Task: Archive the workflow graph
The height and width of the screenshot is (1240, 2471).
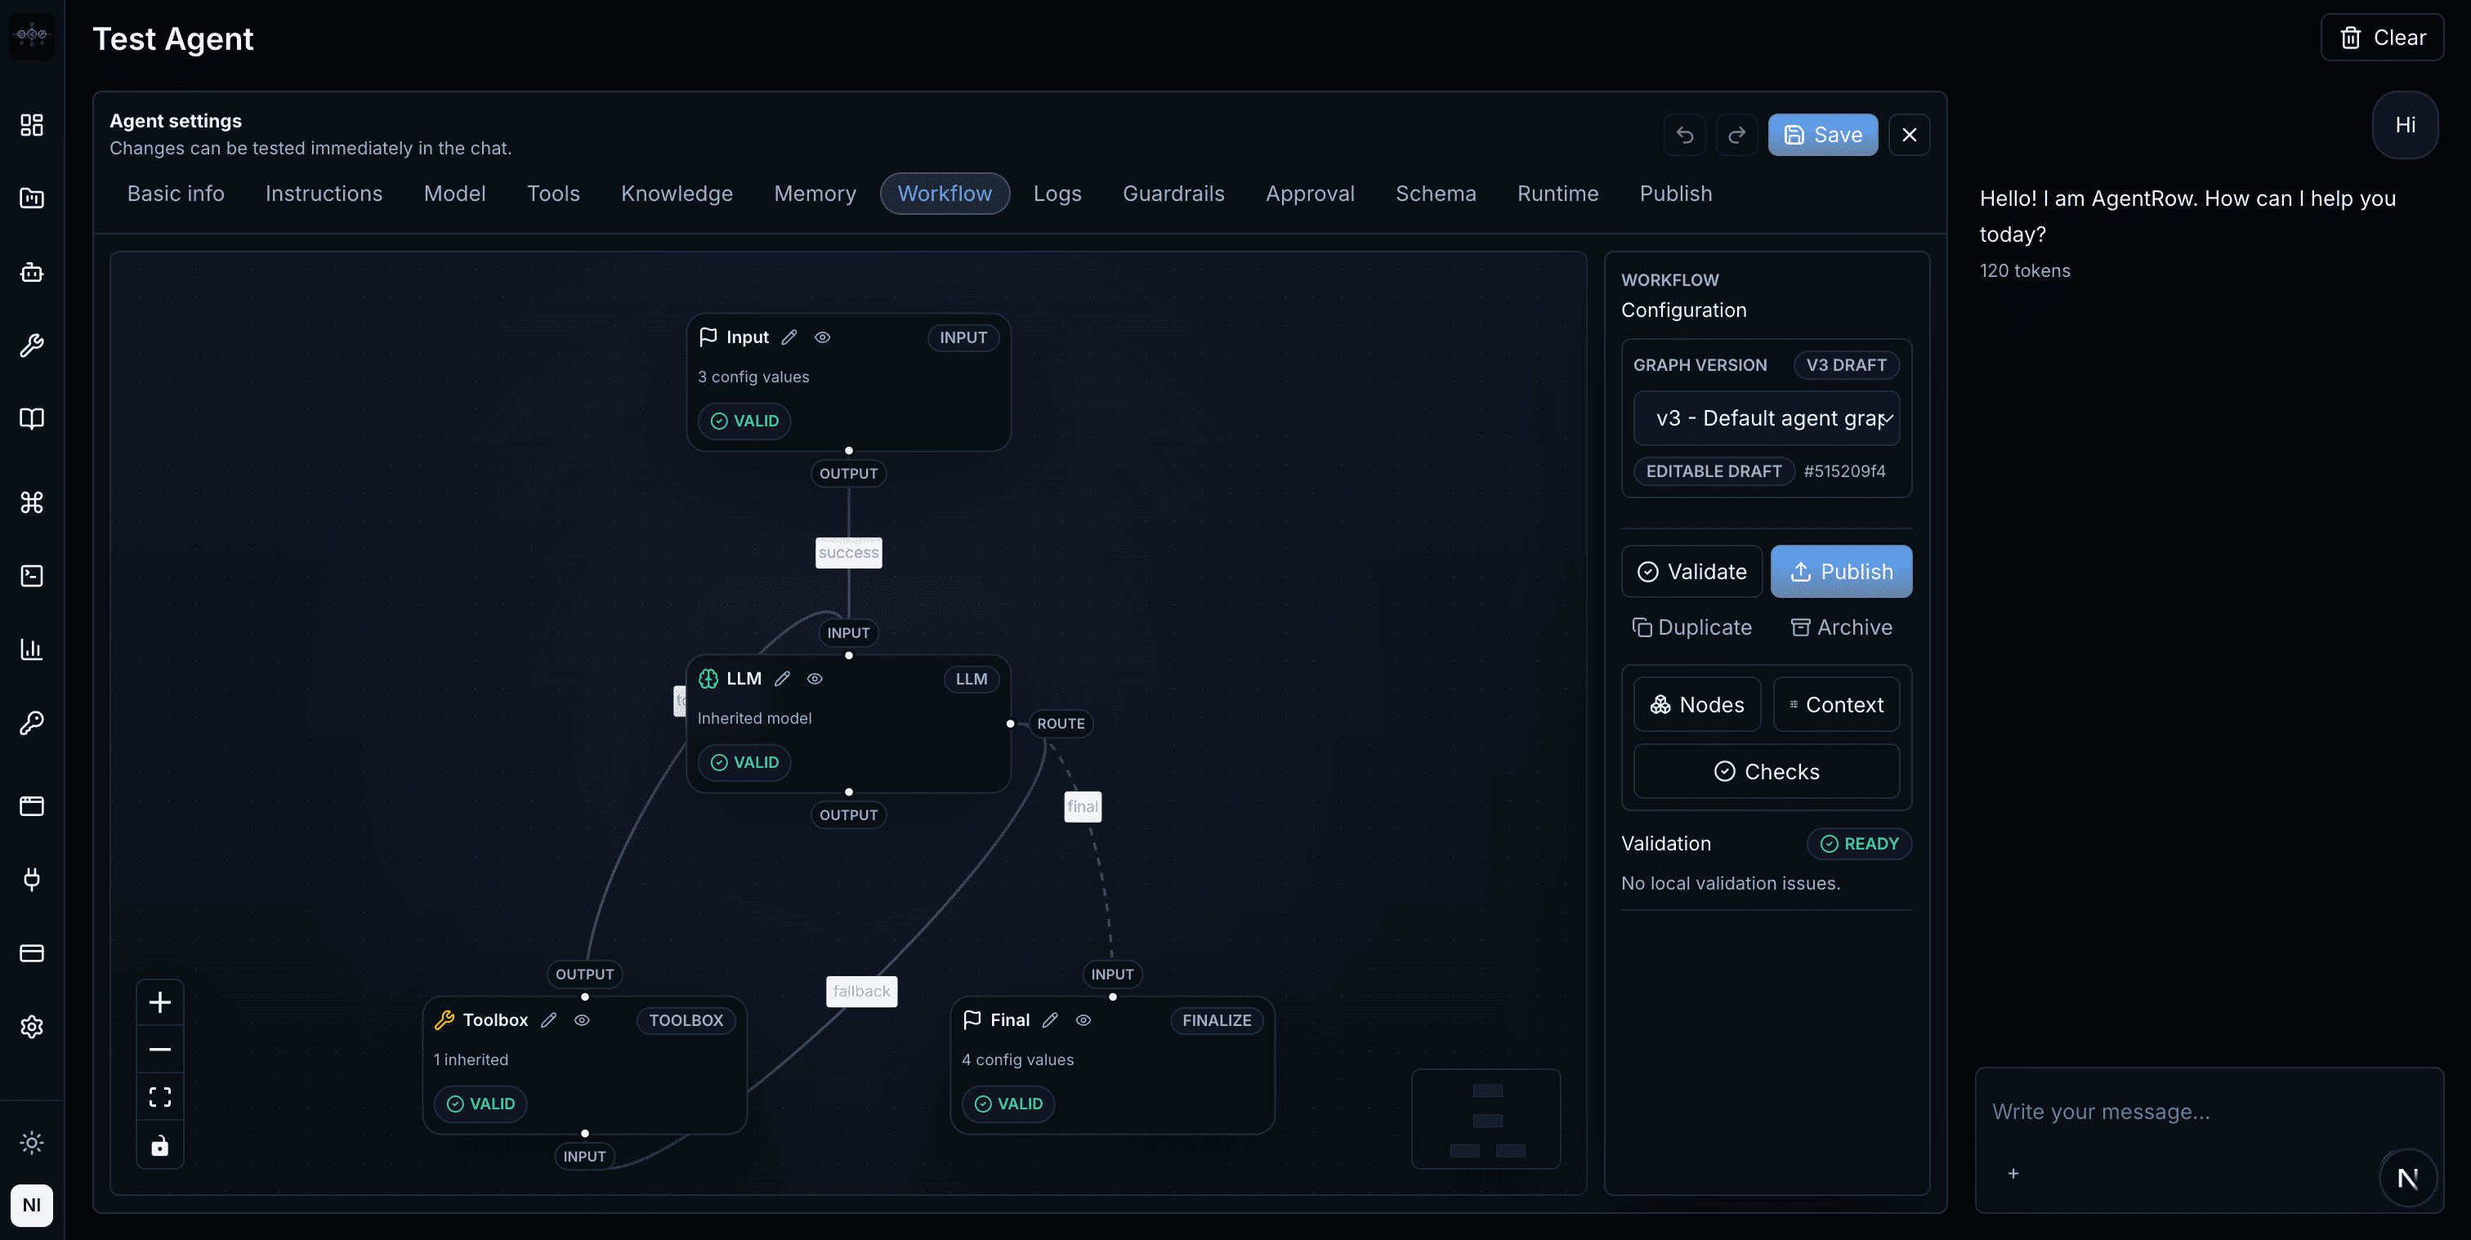Action: click(x=1842, y=627)
